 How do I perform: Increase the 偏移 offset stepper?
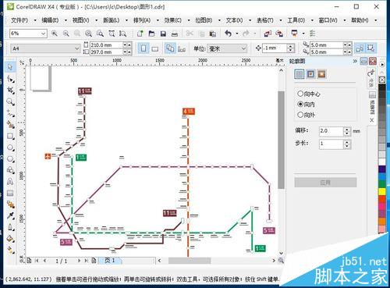pos(347,129)
